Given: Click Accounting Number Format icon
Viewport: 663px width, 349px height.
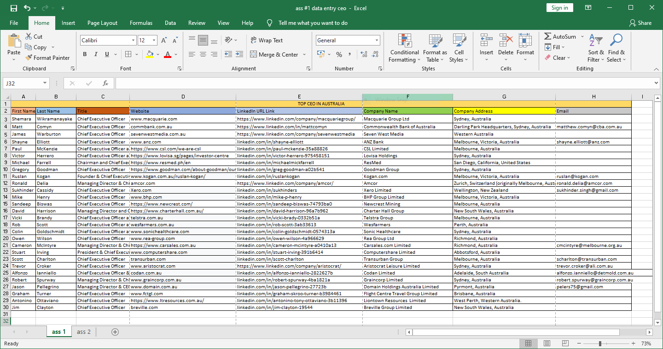Looking at the screenshot, I should point(320,54).
